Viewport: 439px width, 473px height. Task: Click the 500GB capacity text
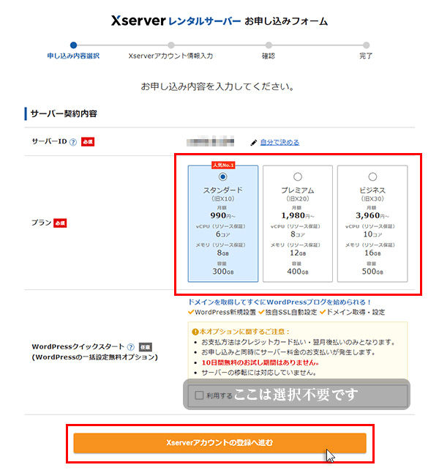372,272
